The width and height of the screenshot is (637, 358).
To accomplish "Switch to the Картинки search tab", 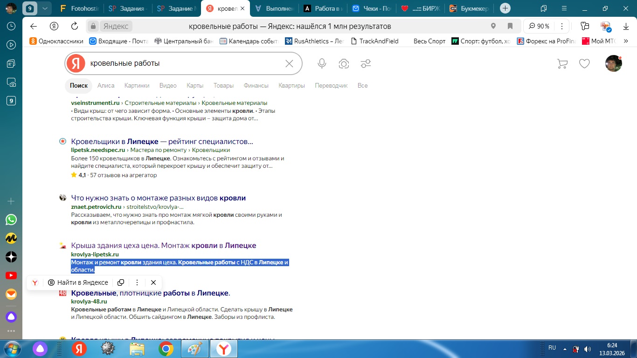I will coord(137,85).
